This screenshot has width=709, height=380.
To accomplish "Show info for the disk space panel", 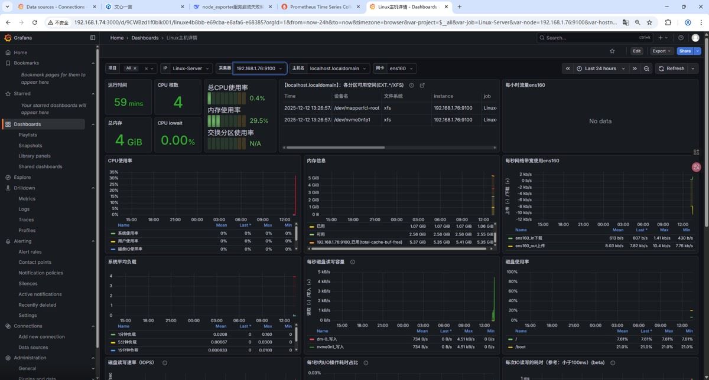I will [411, 85].
